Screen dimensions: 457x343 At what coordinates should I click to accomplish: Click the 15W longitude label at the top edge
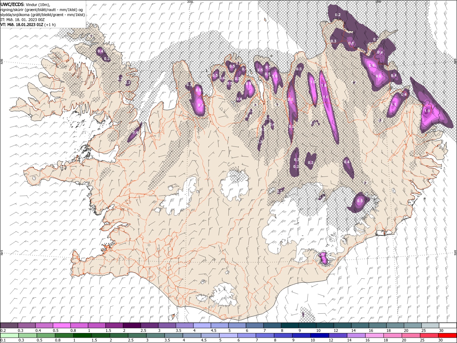point(378,2)
